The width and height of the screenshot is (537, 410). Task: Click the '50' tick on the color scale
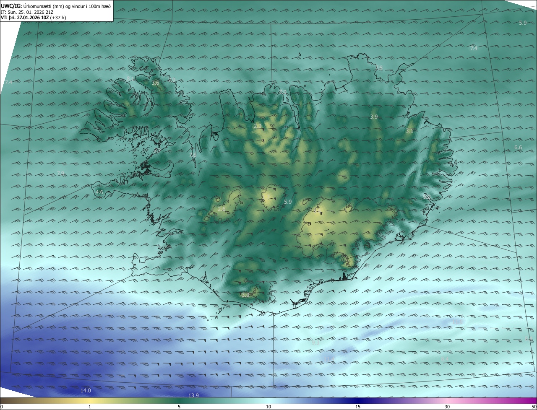pyautogui.click(x=534, y=407)
